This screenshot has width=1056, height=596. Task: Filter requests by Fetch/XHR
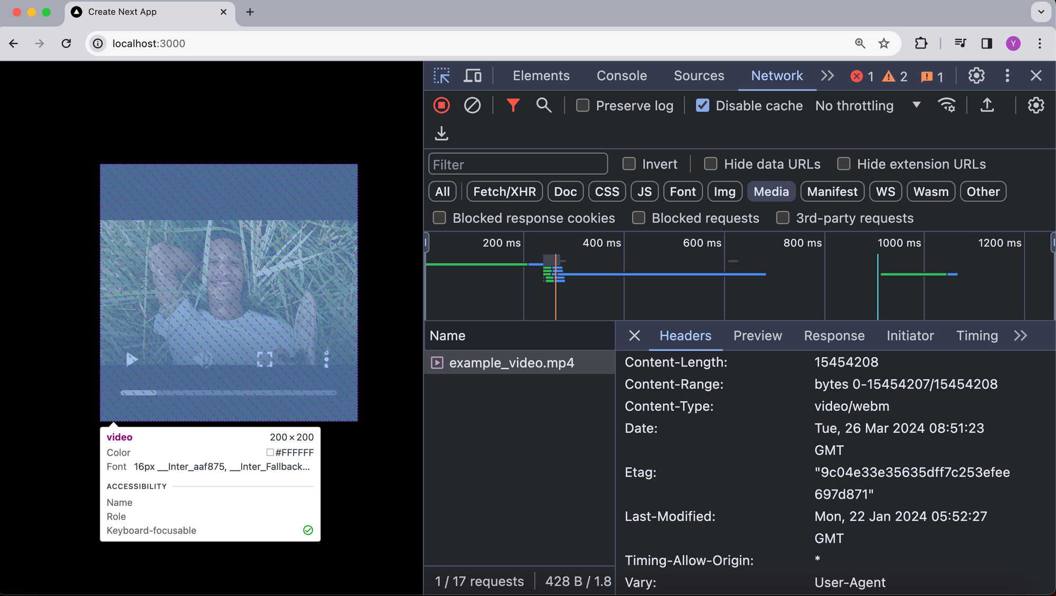tap(504, 191)
